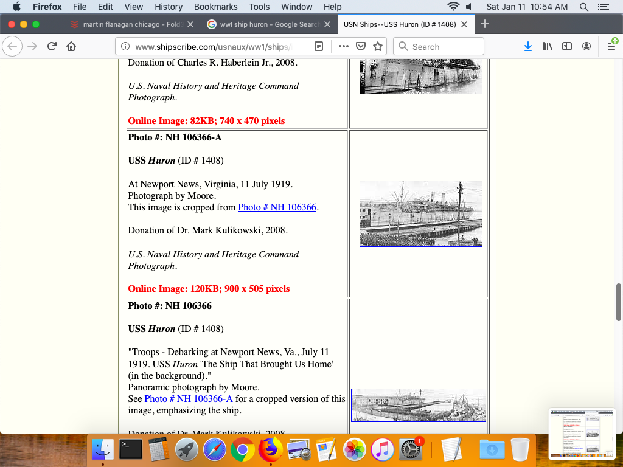
Task: Open the Firefox account icon
Action: [586, 46]
